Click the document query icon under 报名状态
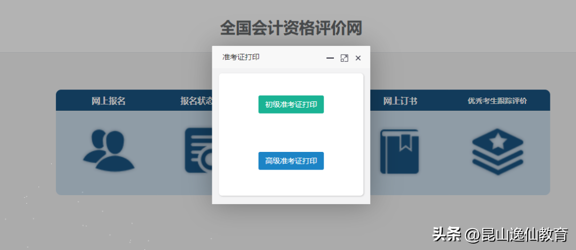Viewport: 576px width, 250px height. point(198,150)
